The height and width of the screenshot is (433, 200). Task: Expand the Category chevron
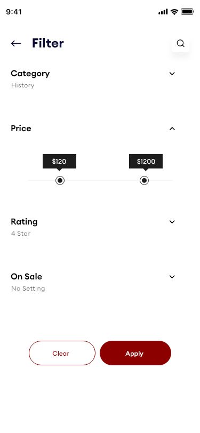click(172, 74)
